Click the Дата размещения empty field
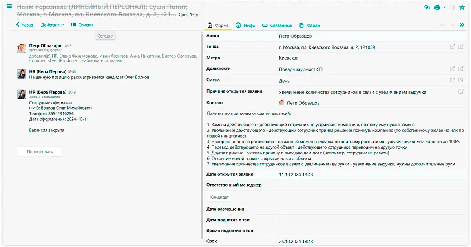Image resolution: width=471 pixels, height=247 pixels. pos(372,209)
